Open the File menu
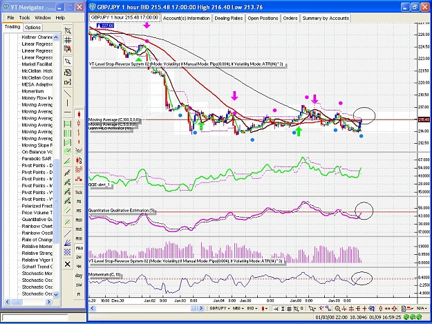The image size is (432, 324). [10, 18]
